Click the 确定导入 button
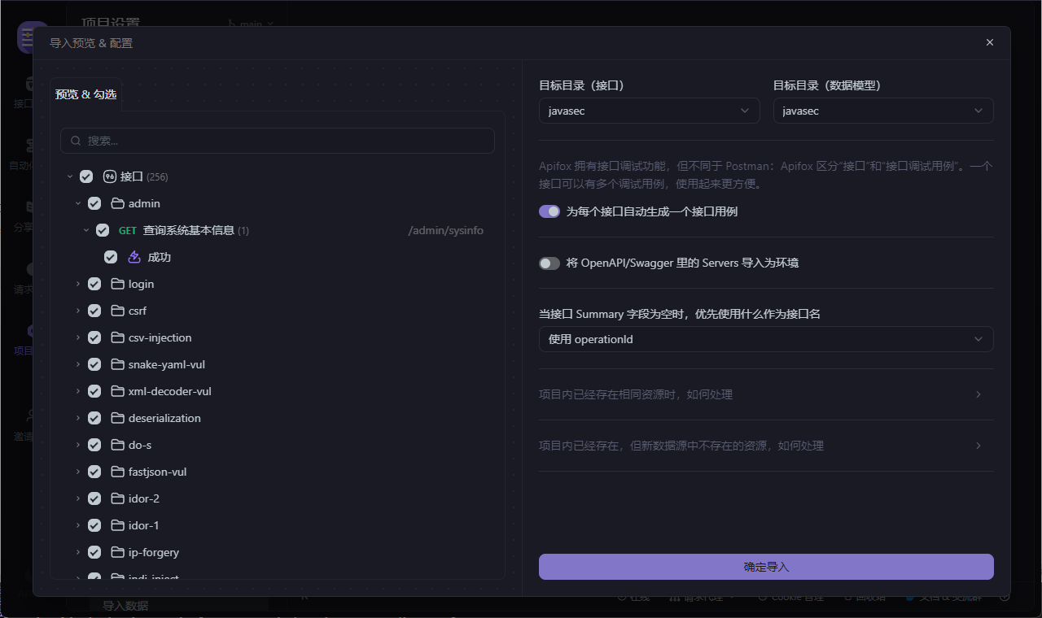 [766, 567]
